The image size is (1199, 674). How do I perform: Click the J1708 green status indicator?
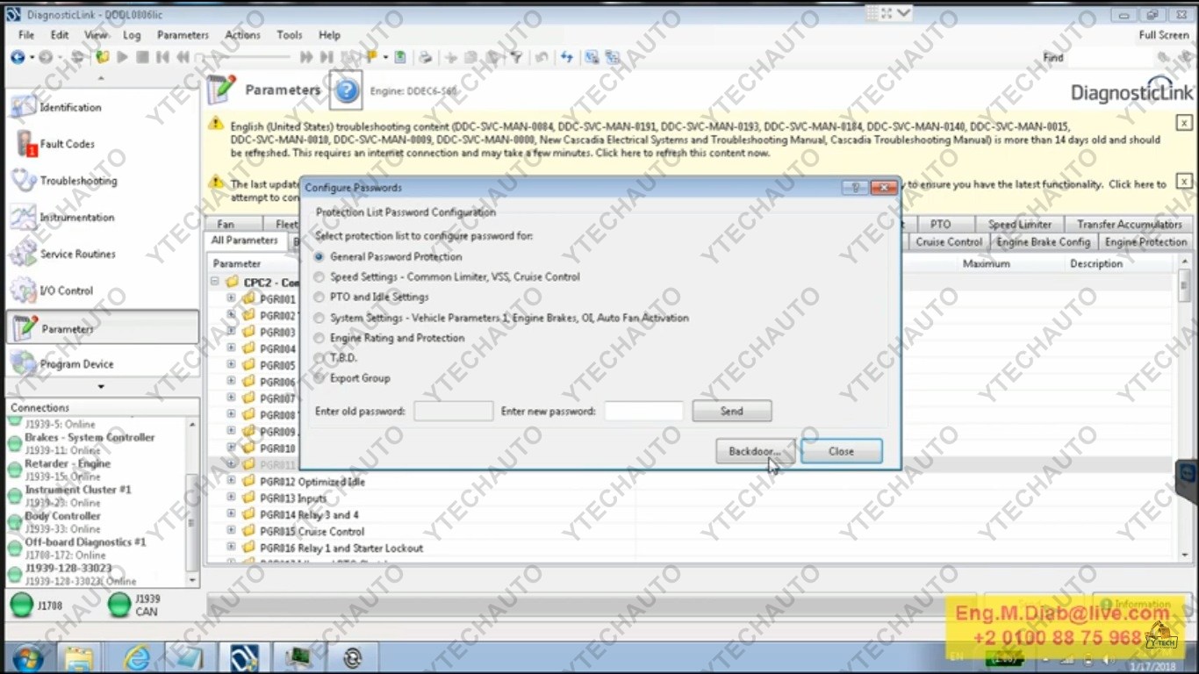coord(22,605)
